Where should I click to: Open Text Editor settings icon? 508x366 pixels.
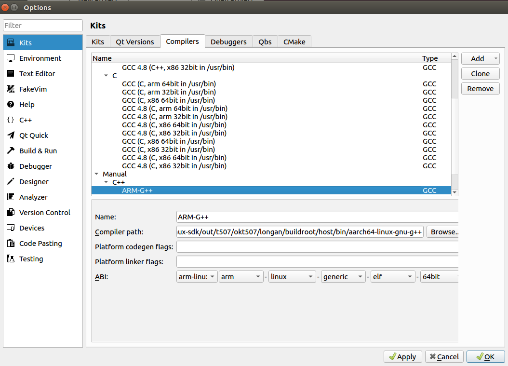pos(11,73)
